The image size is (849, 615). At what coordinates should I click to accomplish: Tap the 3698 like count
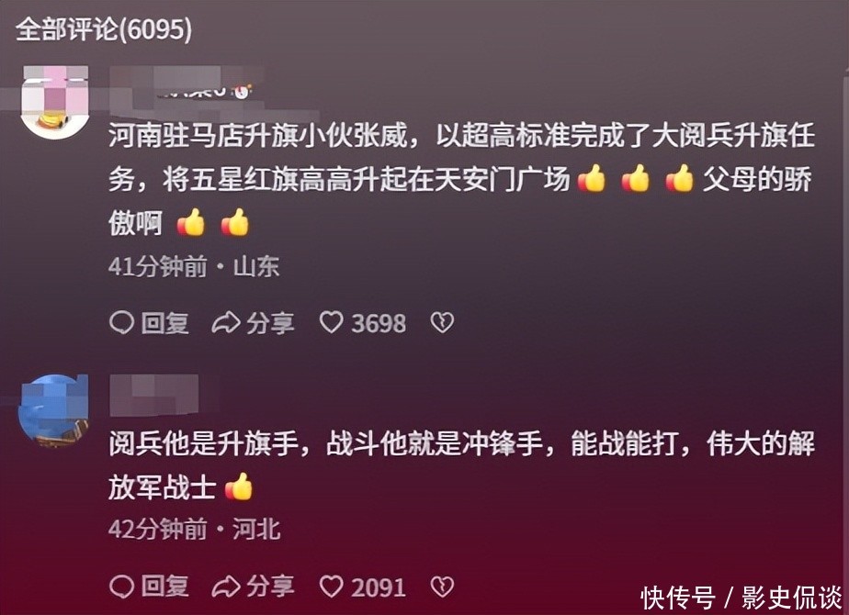click(379, 323)
